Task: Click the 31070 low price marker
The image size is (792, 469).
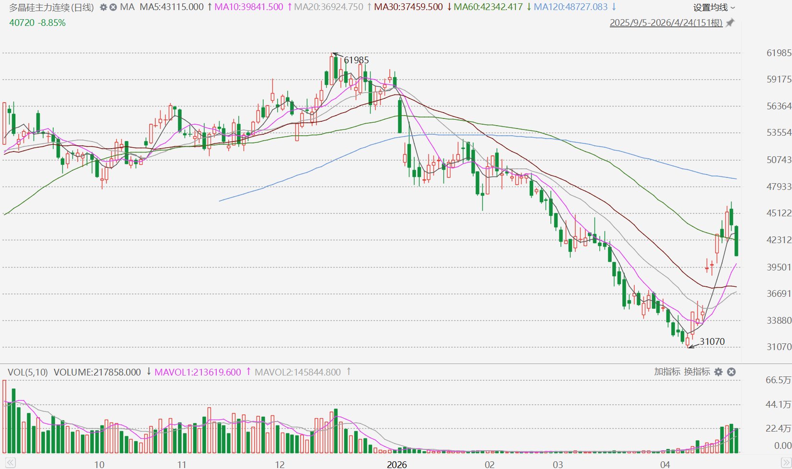Action: pos(712,341)
